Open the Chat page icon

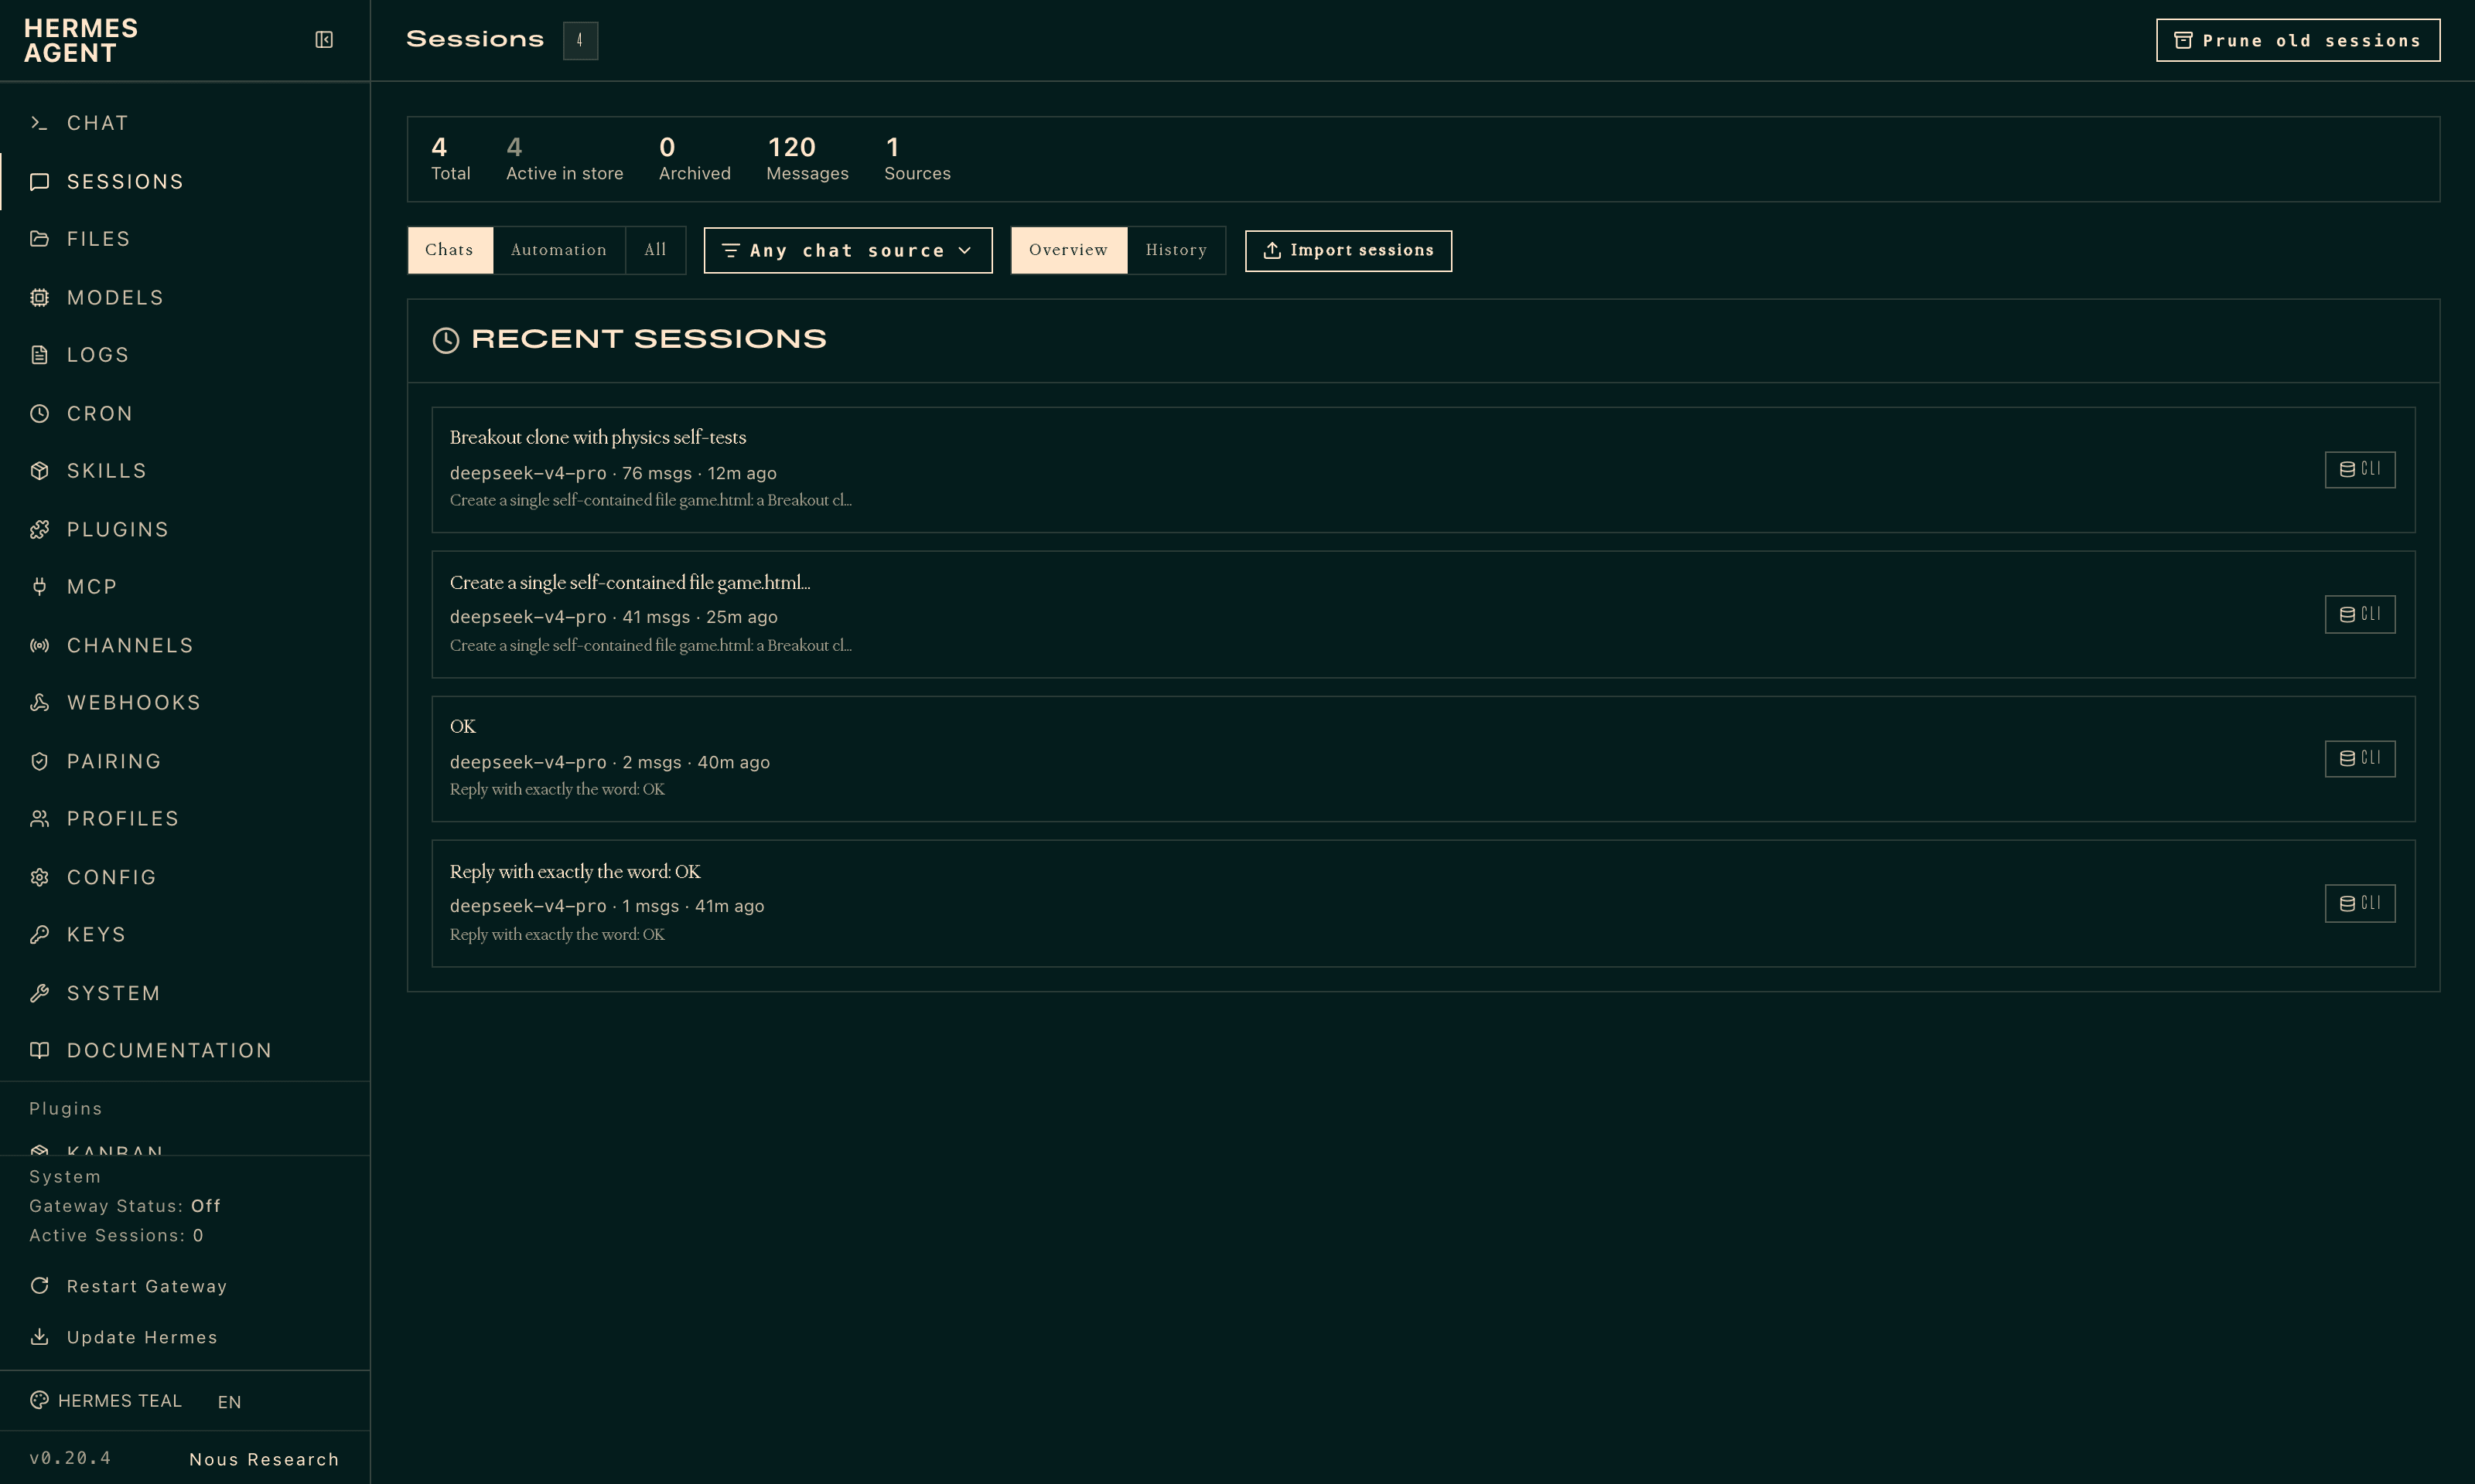coord(39,123)
